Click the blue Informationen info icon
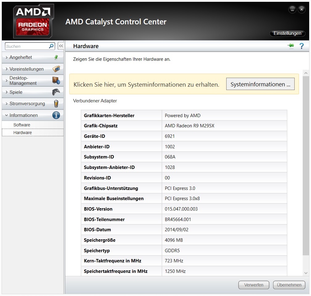The image size is (311, 296). tap(56, 115)
